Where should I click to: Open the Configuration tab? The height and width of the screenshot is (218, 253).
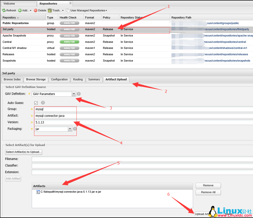point(59,79)
